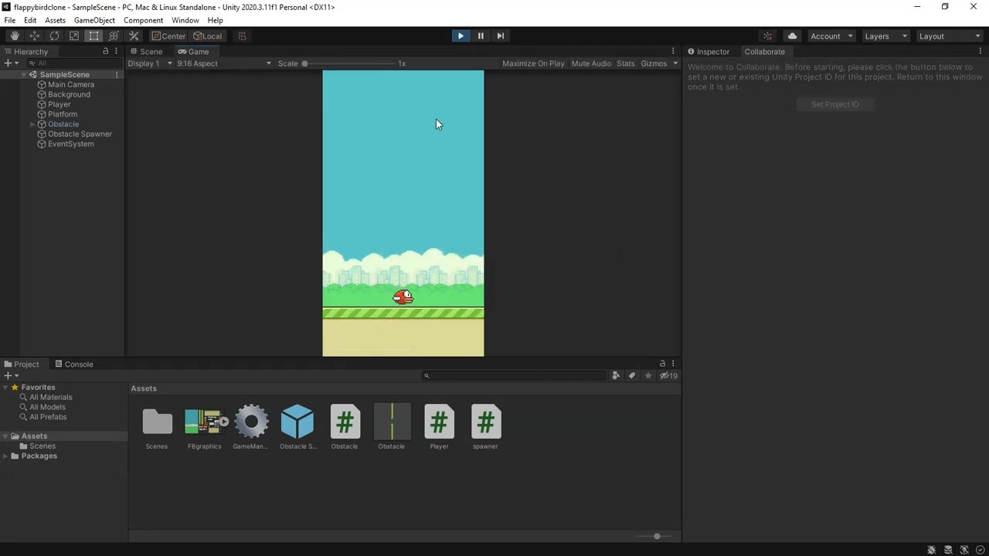Open Unity Cloud services via the cloud icon
This screenshot has width=989, height=556.
(791, 36)
